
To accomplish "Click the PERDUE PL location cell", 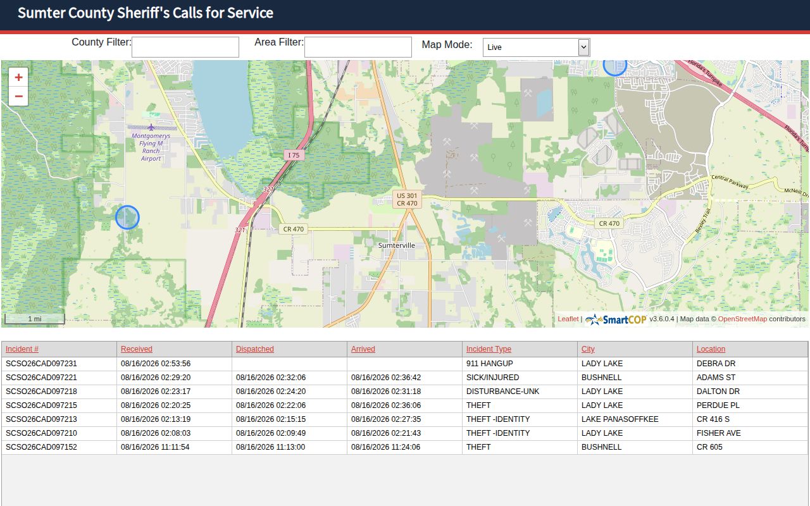I will [751, 405].
